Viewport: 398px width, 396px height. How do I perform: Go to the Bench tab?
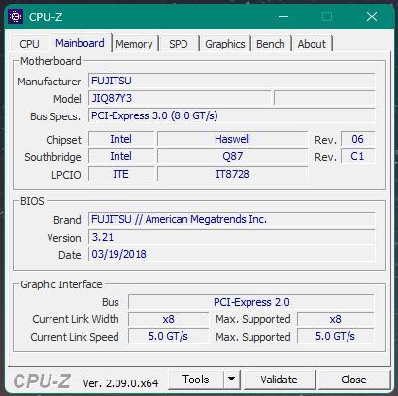pos(271,44)
